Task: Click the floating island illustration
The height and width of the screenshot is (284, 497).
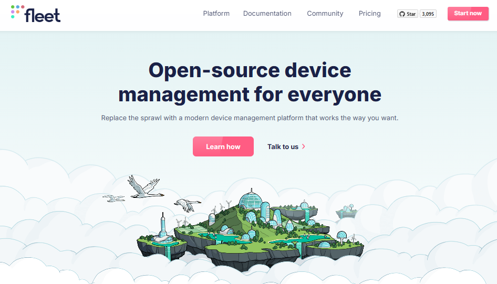Action: coord(251,229)
